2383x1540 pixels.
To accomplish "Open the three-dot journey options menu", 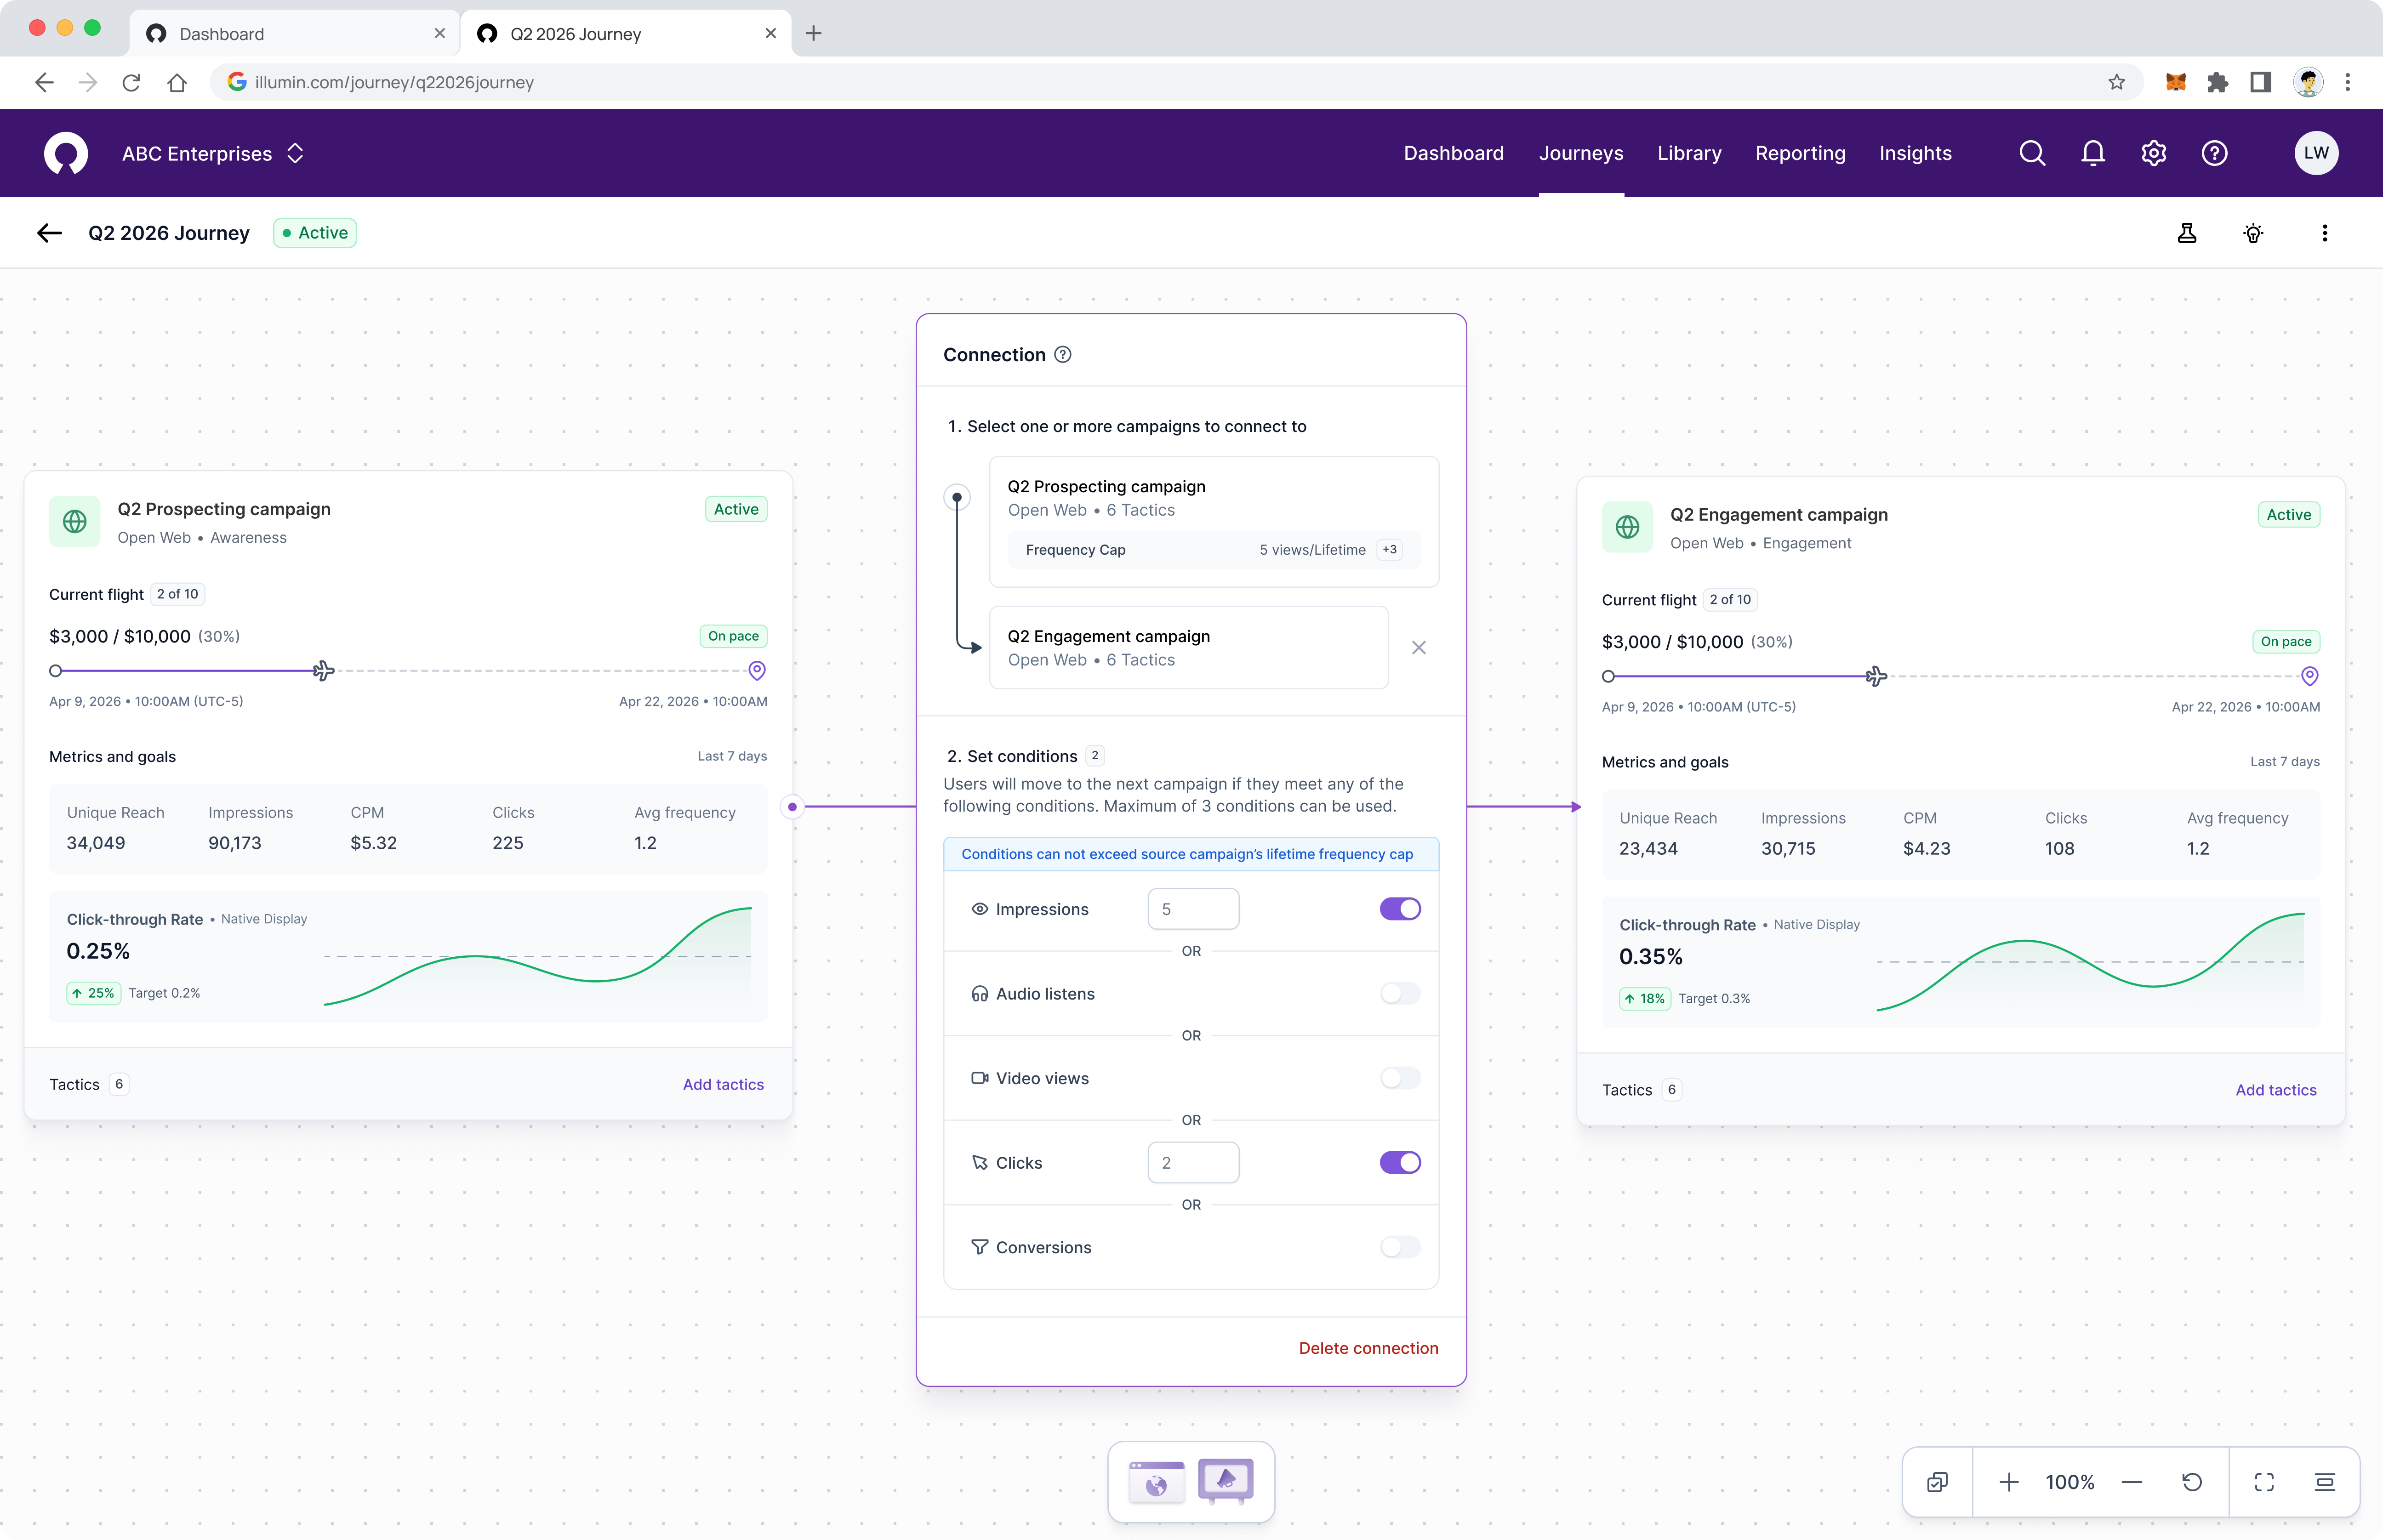I will point(2324,233).
